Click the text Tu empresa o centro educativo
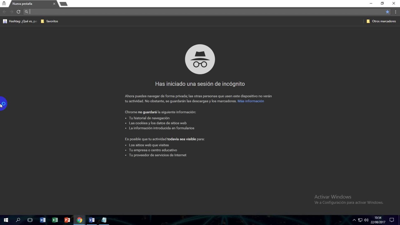The image size is (400, 225). (153, 150)
